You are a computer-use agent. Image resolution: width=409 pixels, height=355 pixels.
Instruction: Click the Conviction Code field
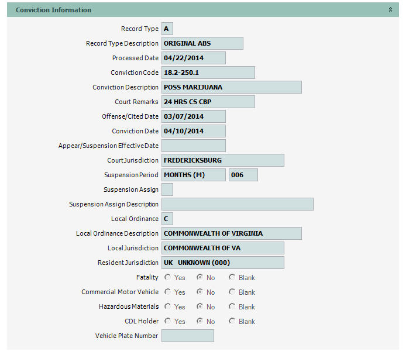208,73
